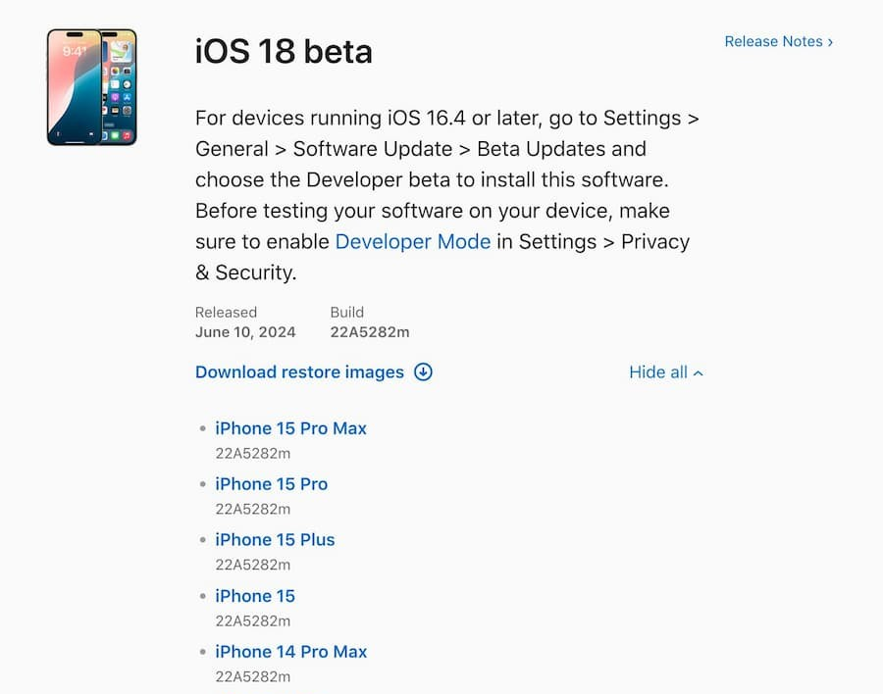Download iPhone 15 Pro restore image
Image resolution: width=883 pixels, height=694 pixels.
point(272,484)
